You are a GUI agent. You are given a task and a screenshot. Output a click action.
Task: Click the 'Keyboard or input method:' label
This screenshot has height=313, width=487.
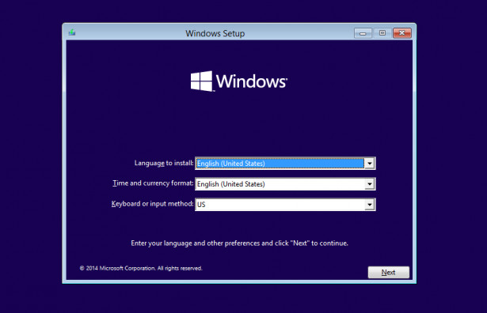152,204
